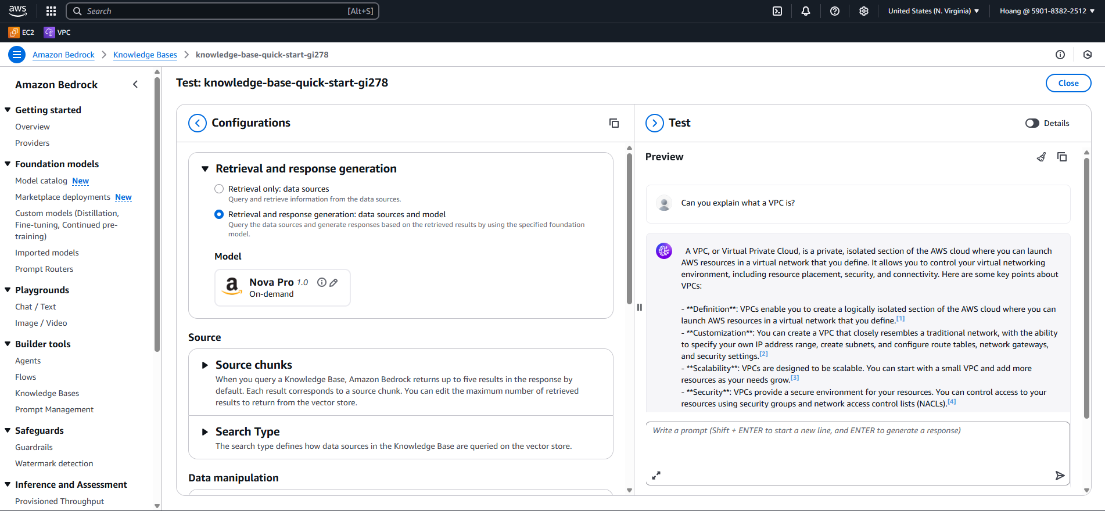Click the Test preview panel scrollbar
Screen dimensions: 1105x511
click(1086, 287)
